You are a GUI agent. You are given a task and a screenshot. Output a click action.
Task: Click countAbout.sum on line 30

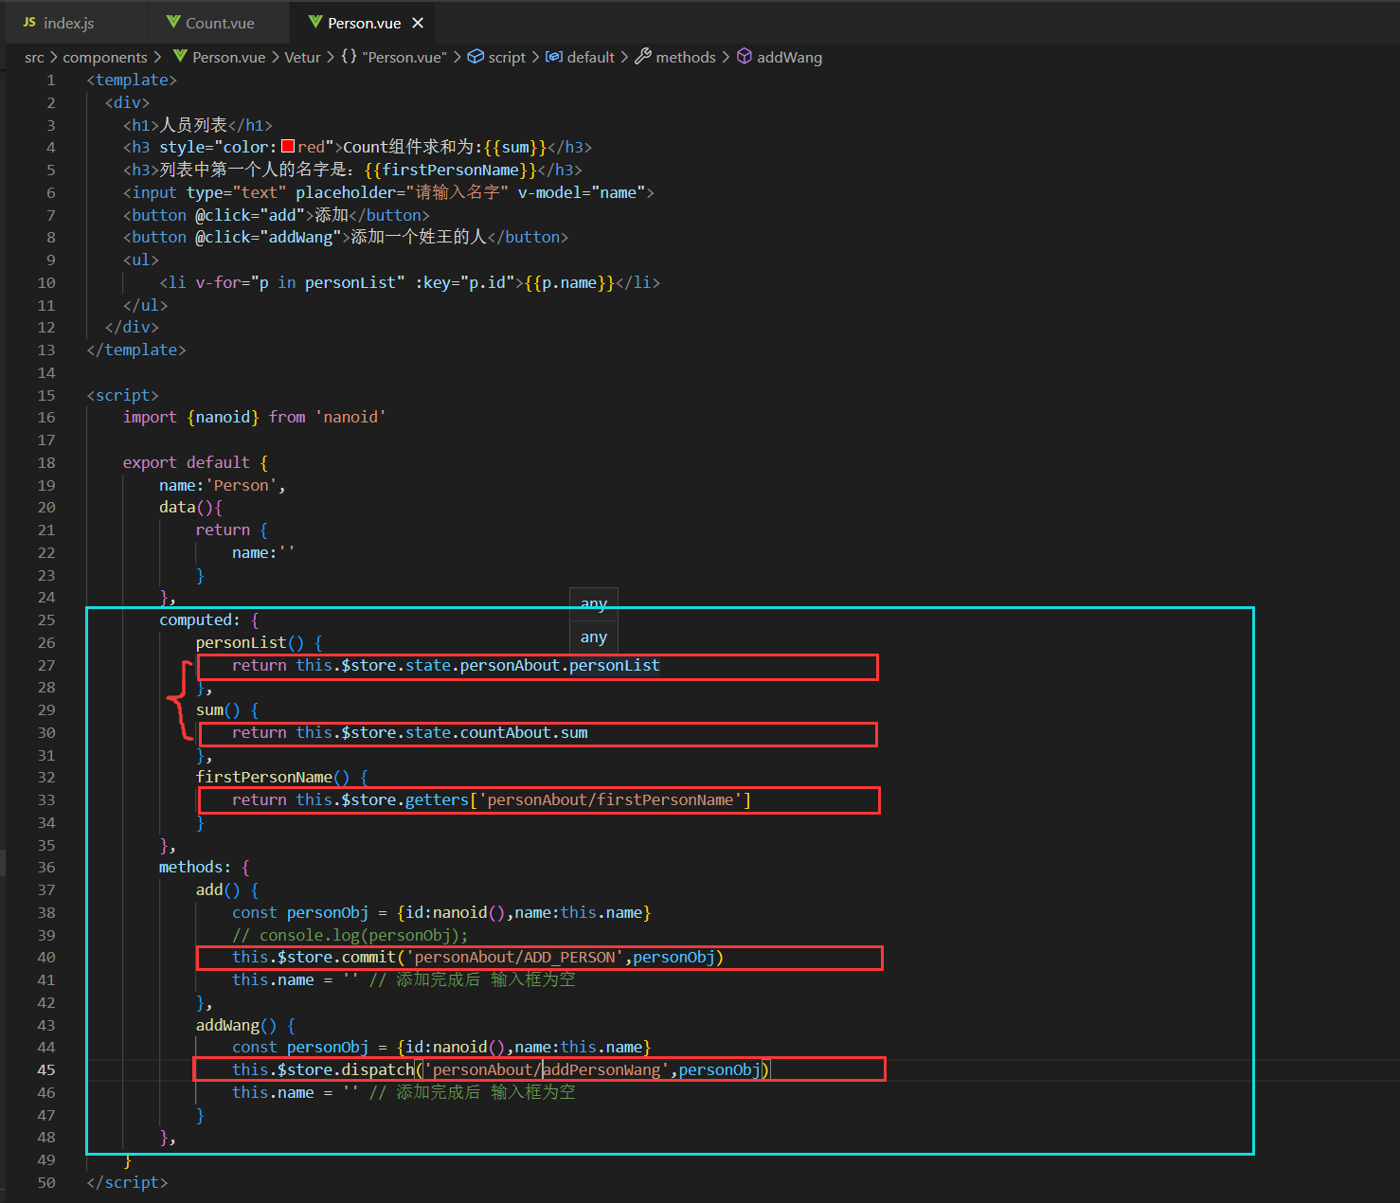click(x=524, y=733)
